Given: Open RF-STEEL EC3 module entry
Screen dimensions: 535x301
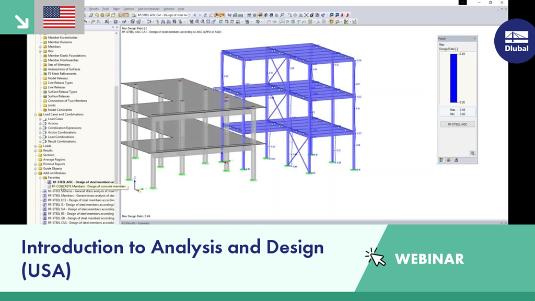Looking at the screenshot, I should 81,200.
